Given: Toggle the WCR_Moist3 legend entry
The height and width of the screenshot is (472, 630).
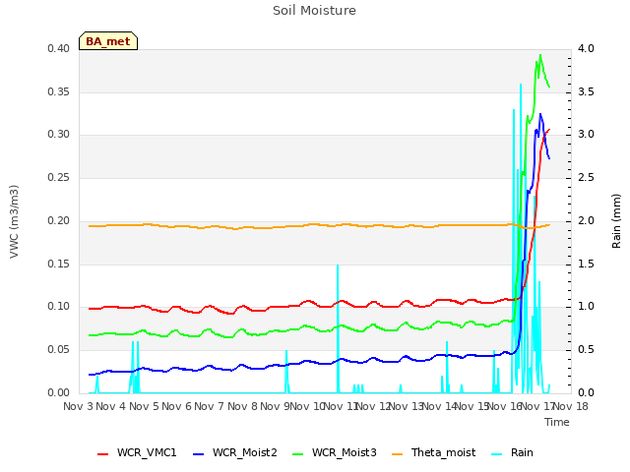Looking at the screenshot, I should [x=334, y=453].
